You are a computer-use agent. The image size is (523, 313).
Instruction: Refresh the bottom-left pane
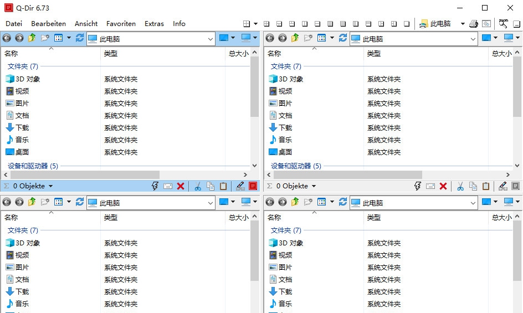80,202
